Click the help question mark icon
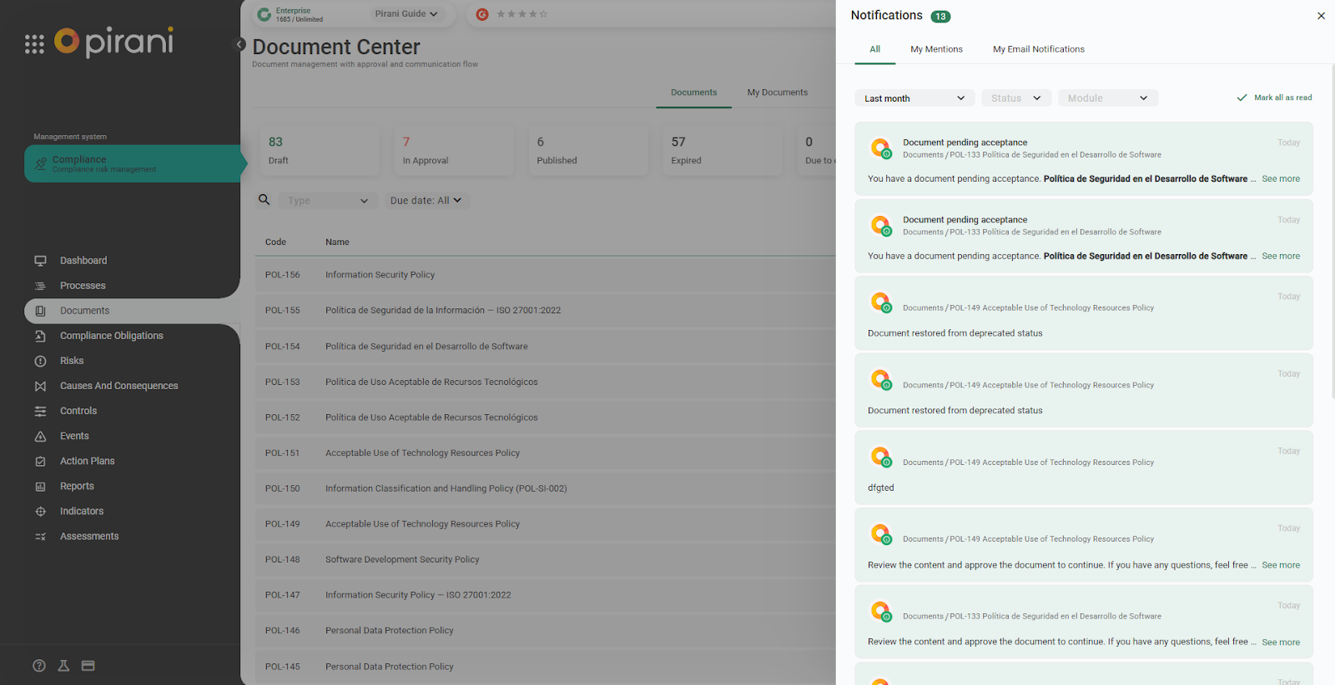 pyautogui.click(x=39, y=666)
